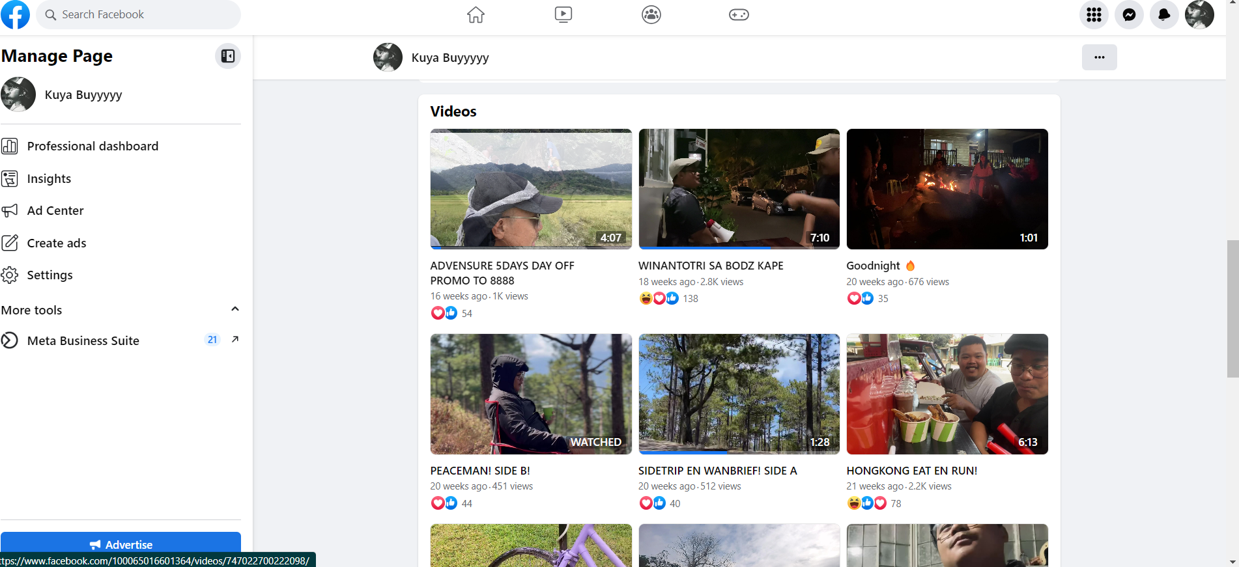Screen dimensions: 1239x567
Task: Open Meta Business Suite external link arrow
Action: coord(235,339)
